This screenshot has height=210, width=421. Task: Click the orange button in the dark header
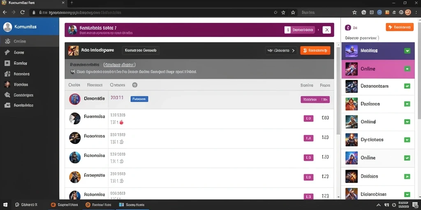315,50
